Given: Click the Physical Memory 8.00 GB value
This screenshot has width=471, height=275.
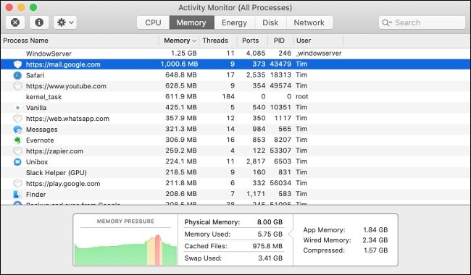Looking at the screenshot, I should click(270, 222).
